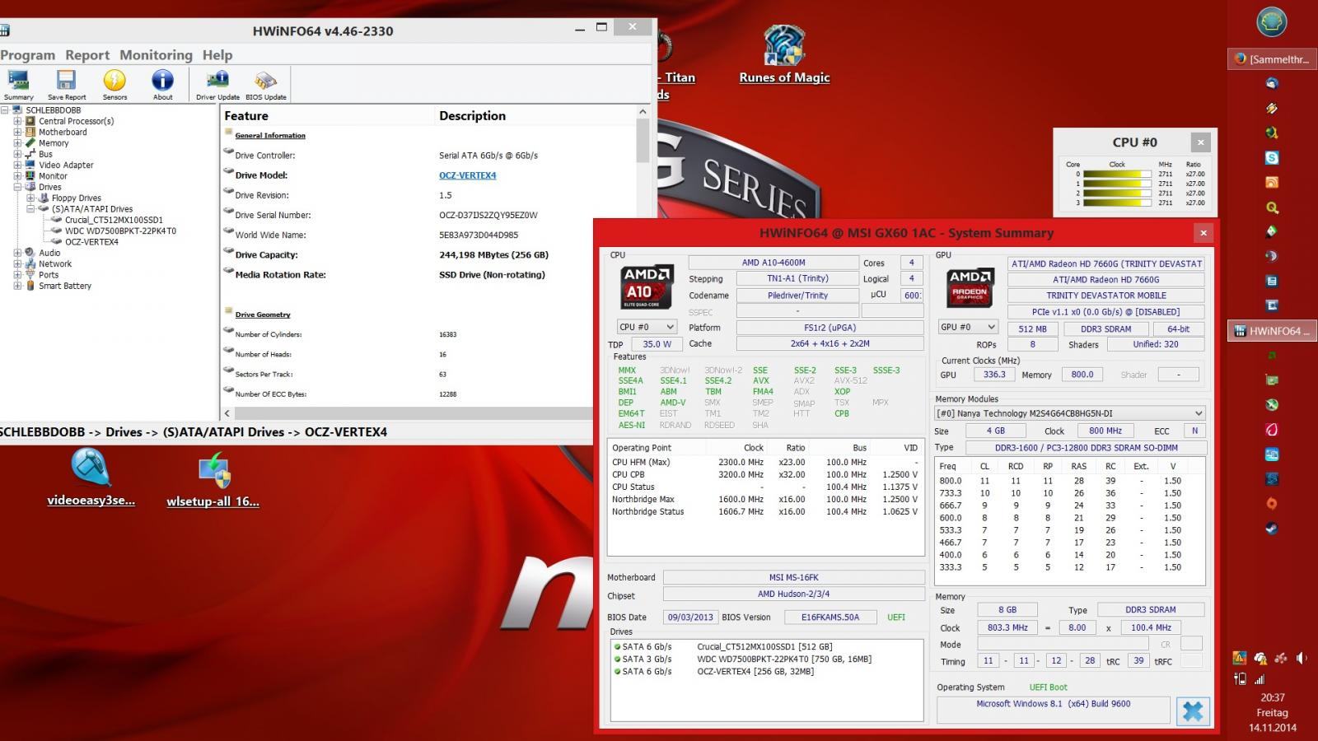1318x741 pixels.
Task: Expand the Central Processor(s) tree node
Action: click(17, 121)
